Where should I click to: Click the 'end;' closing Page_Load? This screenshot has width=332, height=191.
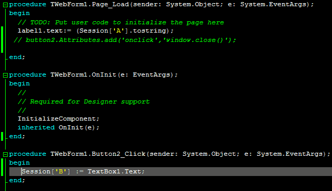pos(17,57)
